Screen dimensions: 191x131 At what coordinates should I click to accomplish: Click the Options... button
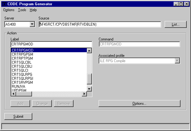[x=139, y=104]
